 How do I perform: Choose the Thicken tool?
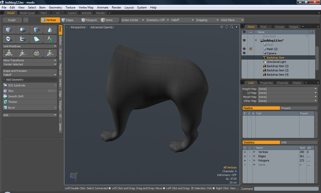(30, 102)
